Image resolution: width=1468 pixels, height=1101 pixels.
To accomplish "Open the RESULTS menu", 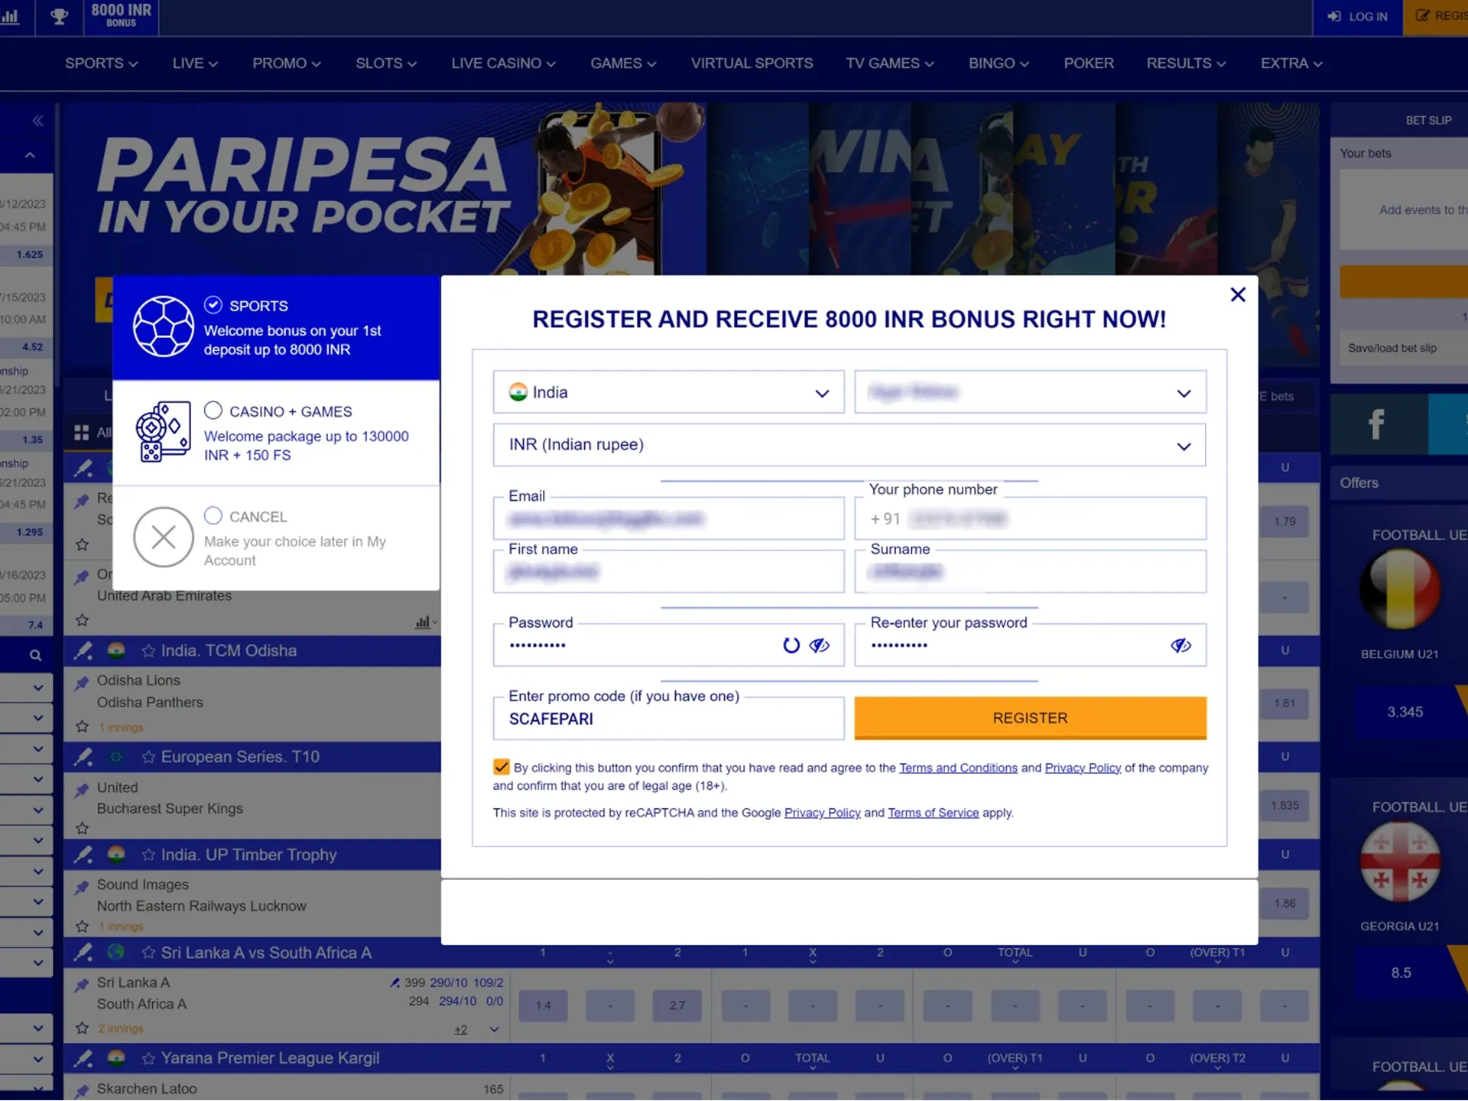I will (x=1186, y=63).
